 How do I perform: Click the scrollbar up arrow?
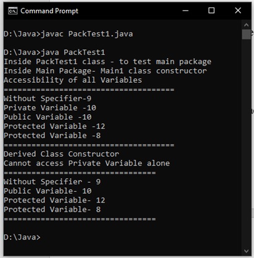click(246, 25)
